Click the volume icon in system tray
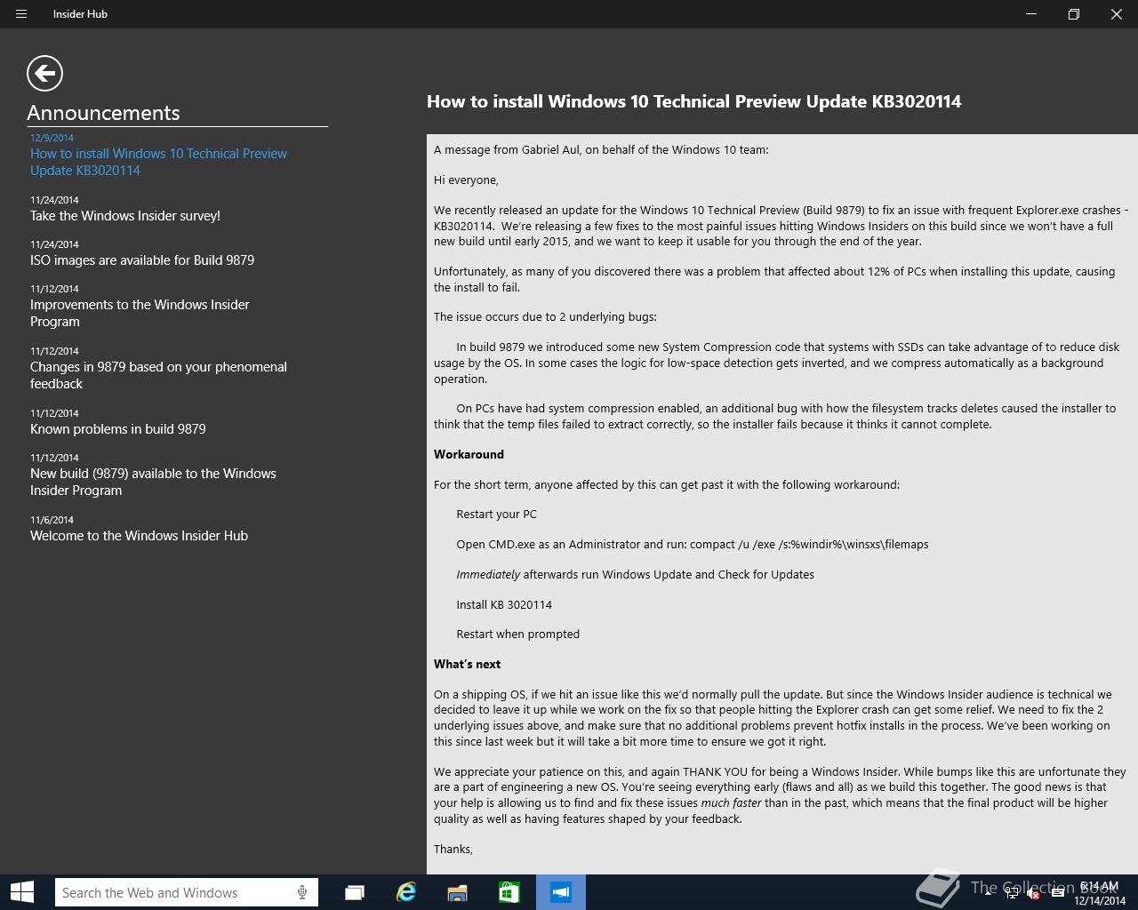The width and height of the screenshot is (1138, 910). pyautogui.click(x=1034, y=893)
